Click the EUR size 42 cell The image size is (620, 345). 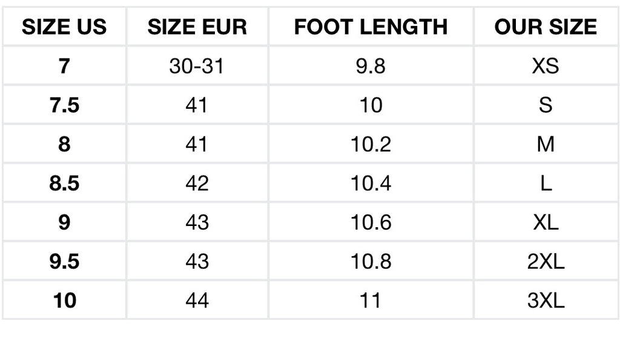coord(197,182)
